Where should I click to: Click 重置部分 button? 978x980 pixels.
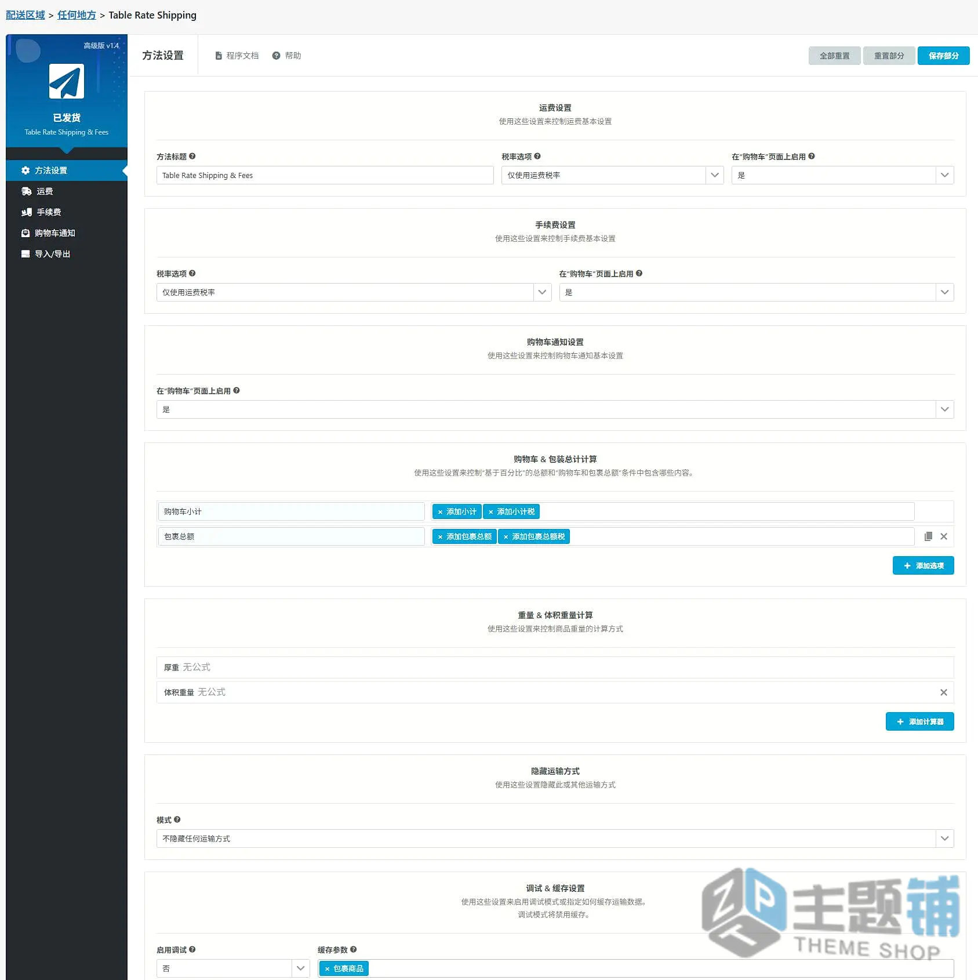click(889, 56)
